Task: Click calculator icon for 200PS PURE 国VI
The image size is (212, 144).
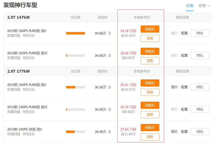Action: tap(110, 55)
